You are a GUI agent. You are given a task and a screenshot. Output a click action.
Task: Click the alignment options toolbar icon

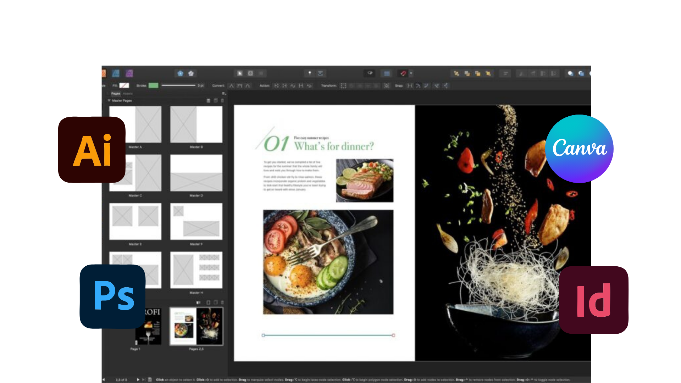pos(505,73)
